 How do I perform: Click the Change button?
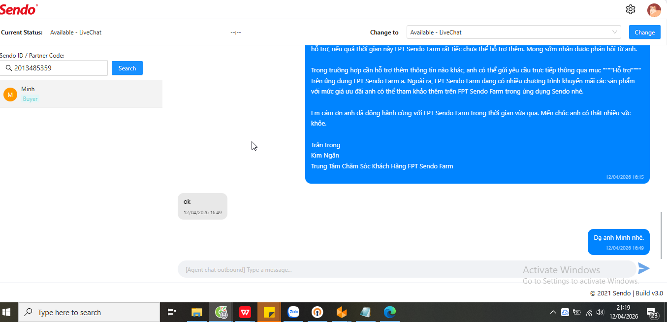click(x=644, y=32)
